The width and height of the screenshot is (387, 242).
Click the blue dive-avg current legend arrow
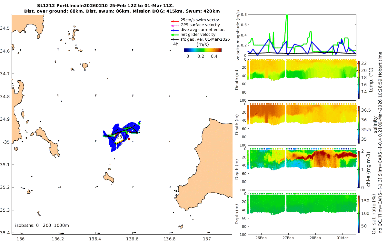coord(175,30)
